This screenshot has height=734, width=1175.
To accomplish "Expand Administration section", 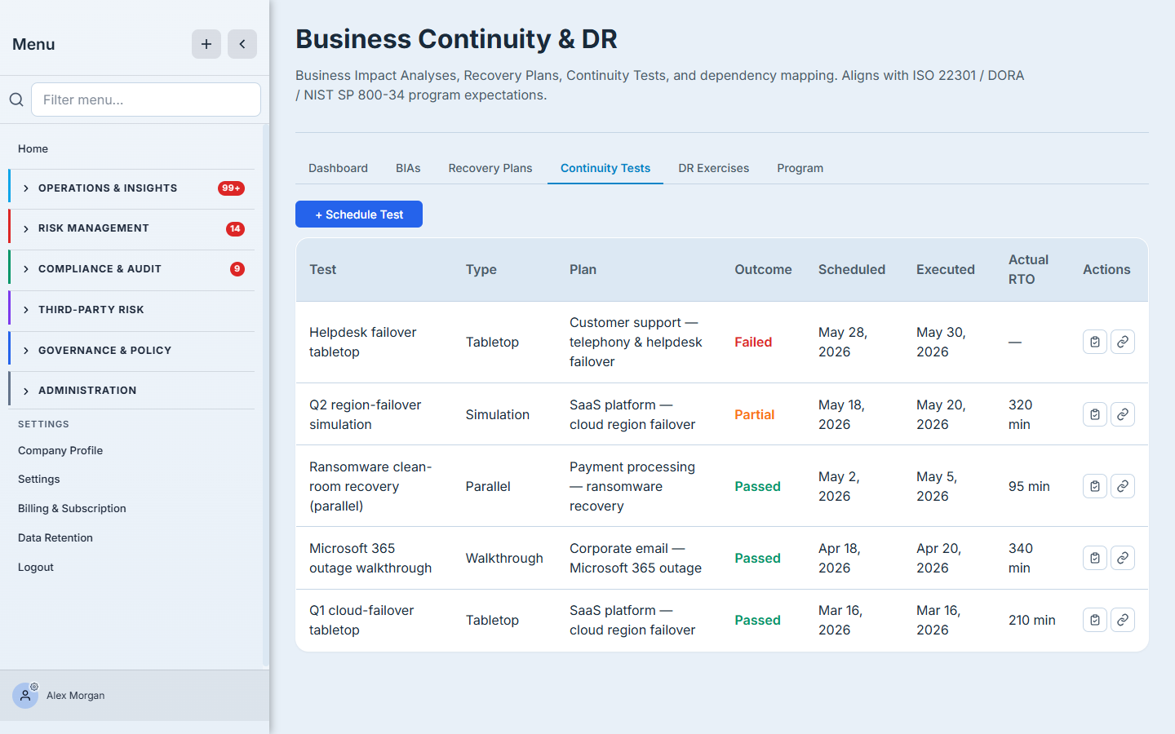I will [x=132, y=391].
